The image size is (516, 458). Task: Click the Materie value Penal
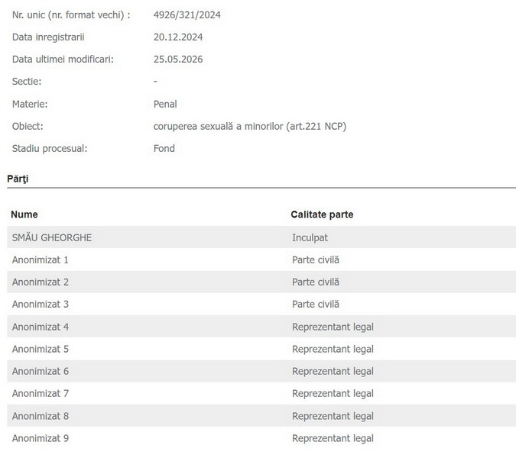click(165, 104)
